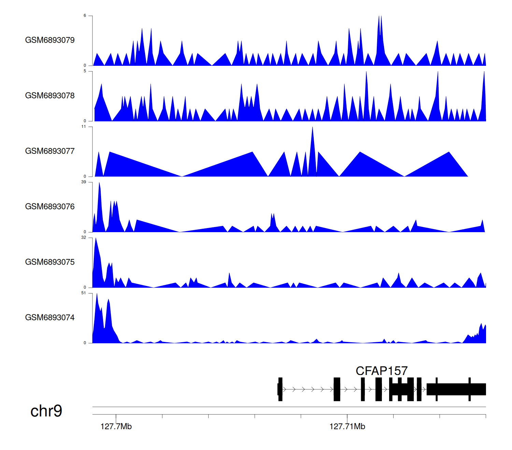Screen dimensions: 512x450
Task: Click the GSM6893077 track name
Action: pos(50,151)
